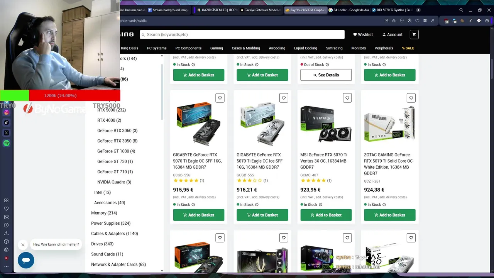Click the category sidebar scroll-down arrow
Screen dimensions: 494x278
[x=162, y=271]
